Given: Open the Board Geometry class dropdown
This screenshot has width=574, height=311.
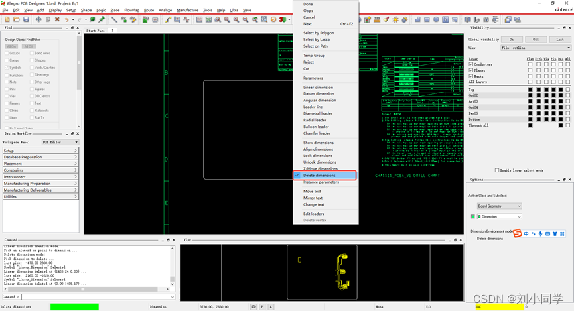Looking at the screenshot, I should click(x=500, y=206).
